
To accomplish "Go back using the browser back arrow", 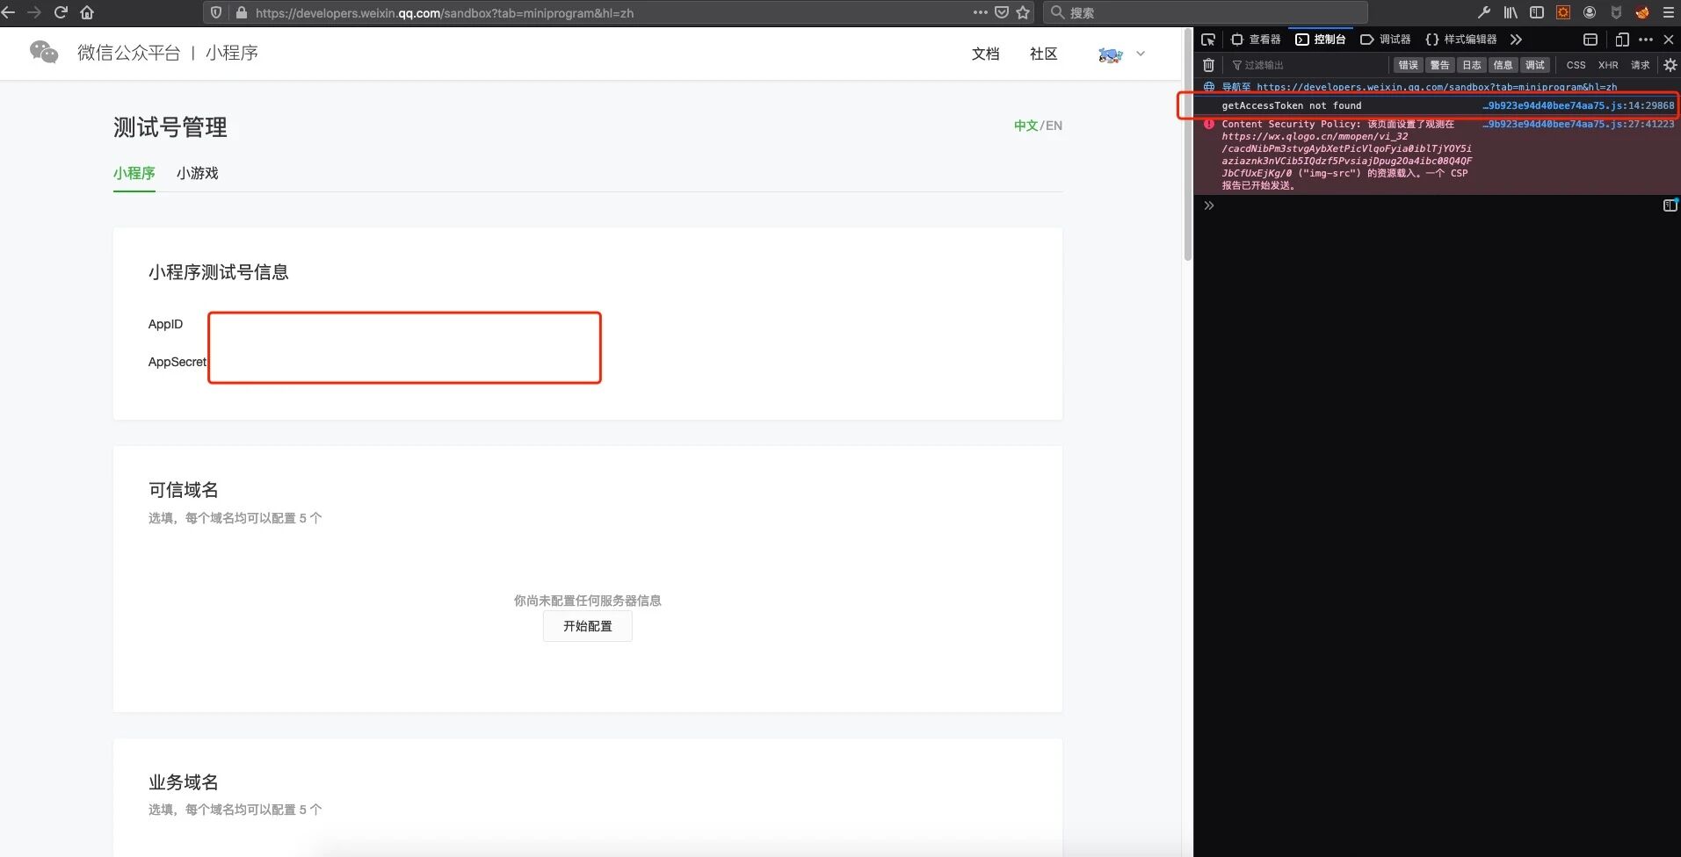I will coord(9,12).
